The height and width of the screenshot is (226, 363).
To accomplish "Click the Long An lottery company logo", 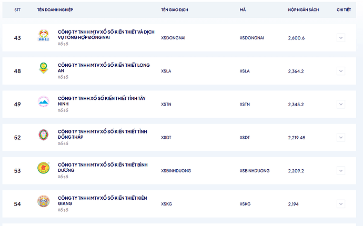I will coord(43,68).
